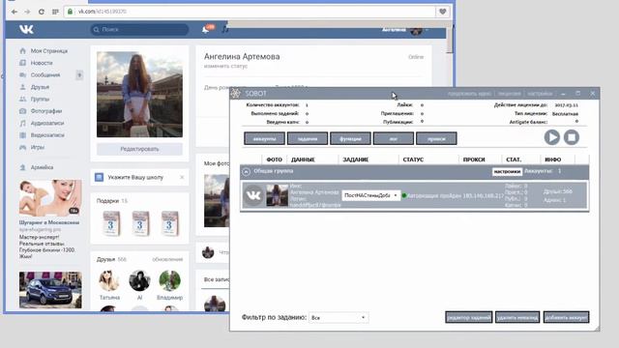
Task: Stop tasks with SOBOT stop button
Action: click(x=572, y=137)
